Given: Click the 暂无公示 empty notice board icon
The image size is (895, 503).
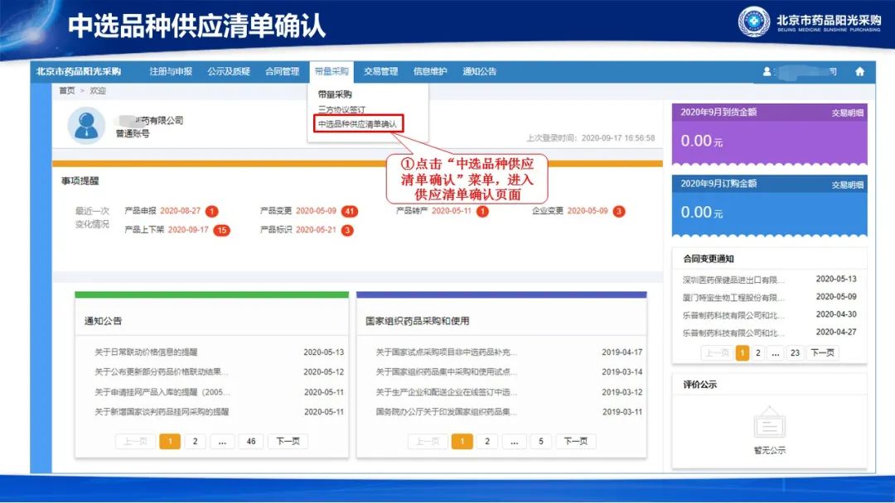Looking at the screenshot, I should (769, 425).
